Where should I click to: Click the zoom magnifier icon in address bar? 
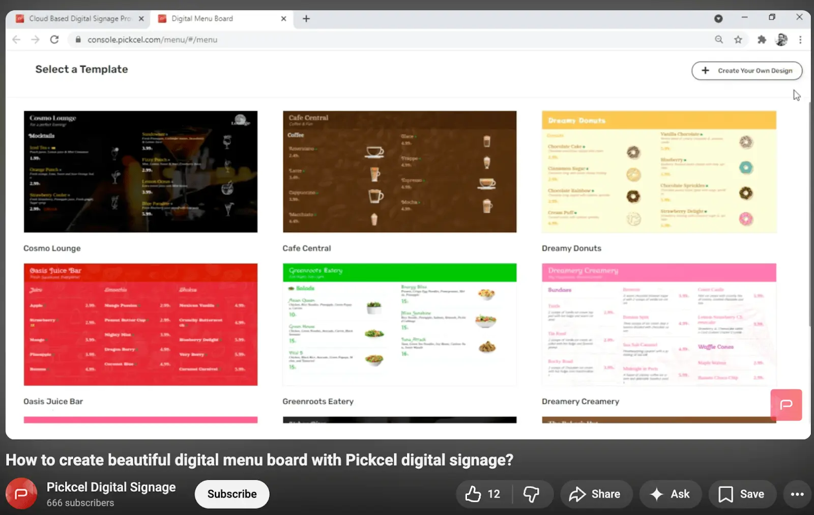[719, 40]
